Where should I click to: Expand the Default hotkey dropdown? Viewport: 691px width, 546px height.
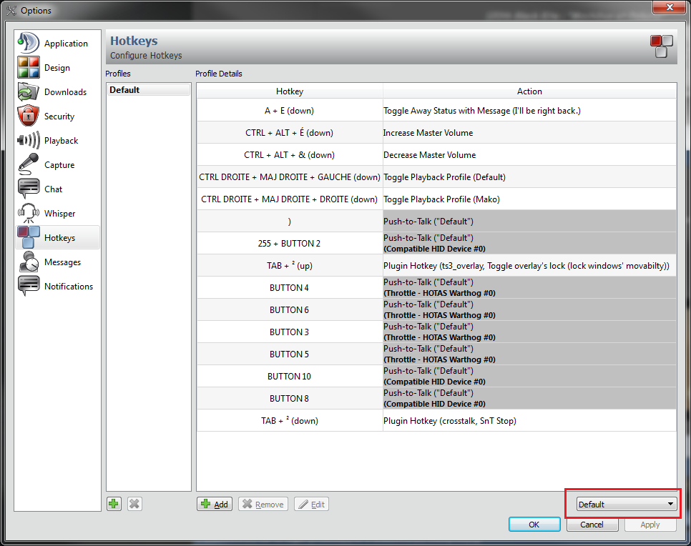(627, 505)
